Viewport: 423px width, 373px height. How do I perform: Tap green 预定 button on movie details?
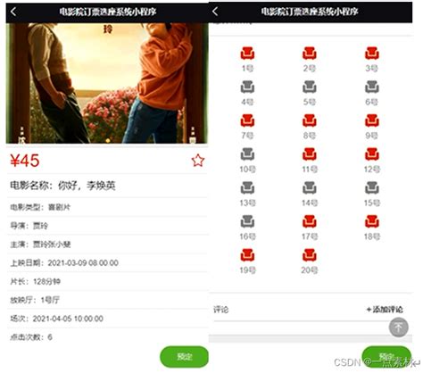tap(184, 357)
